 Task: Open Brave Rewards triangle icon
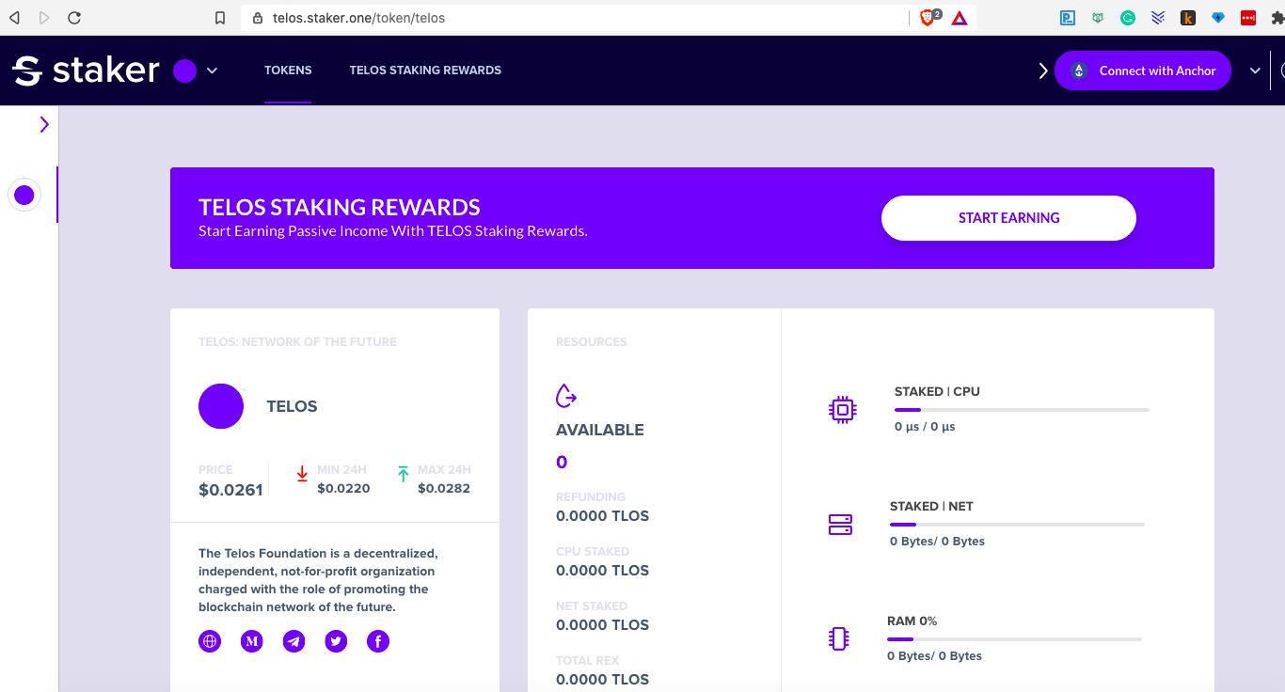point(960,18)
